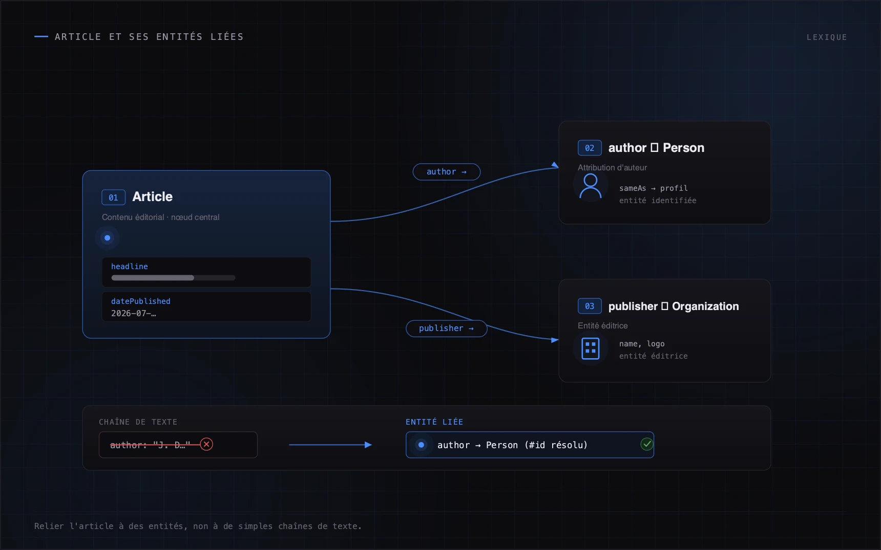Select the datePublished field in the Article card
Image resolution: width=881 pixels, height=550 pixels.
tap(206, 307)
